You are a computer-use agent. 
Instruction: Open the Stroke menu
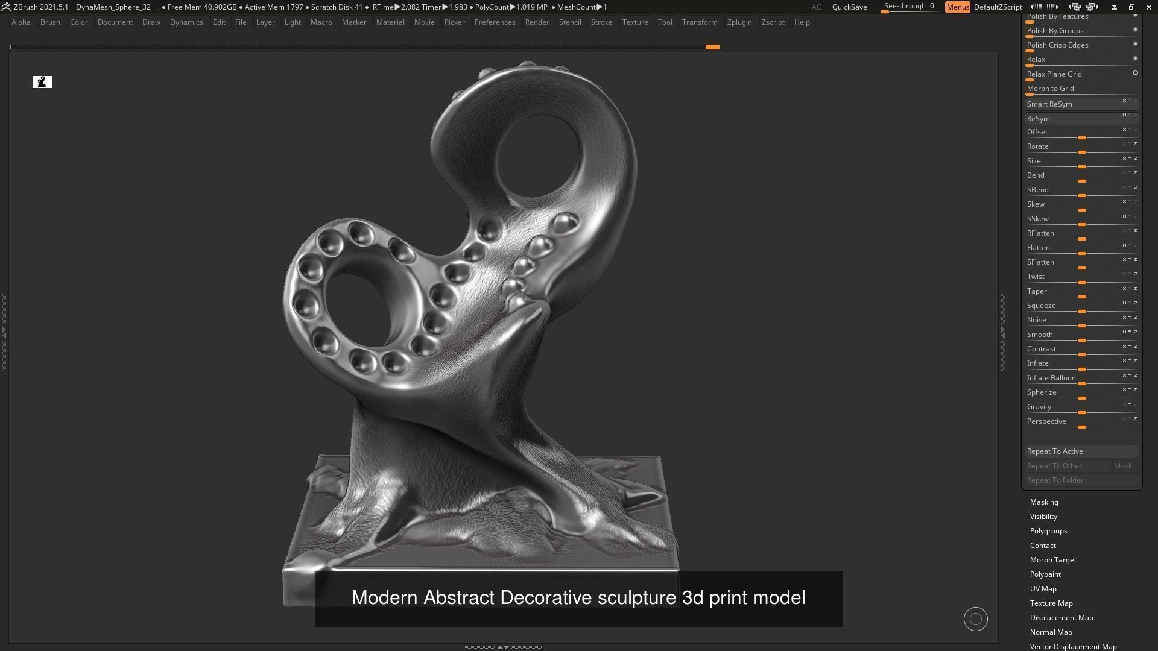click(x=601, y=22)
